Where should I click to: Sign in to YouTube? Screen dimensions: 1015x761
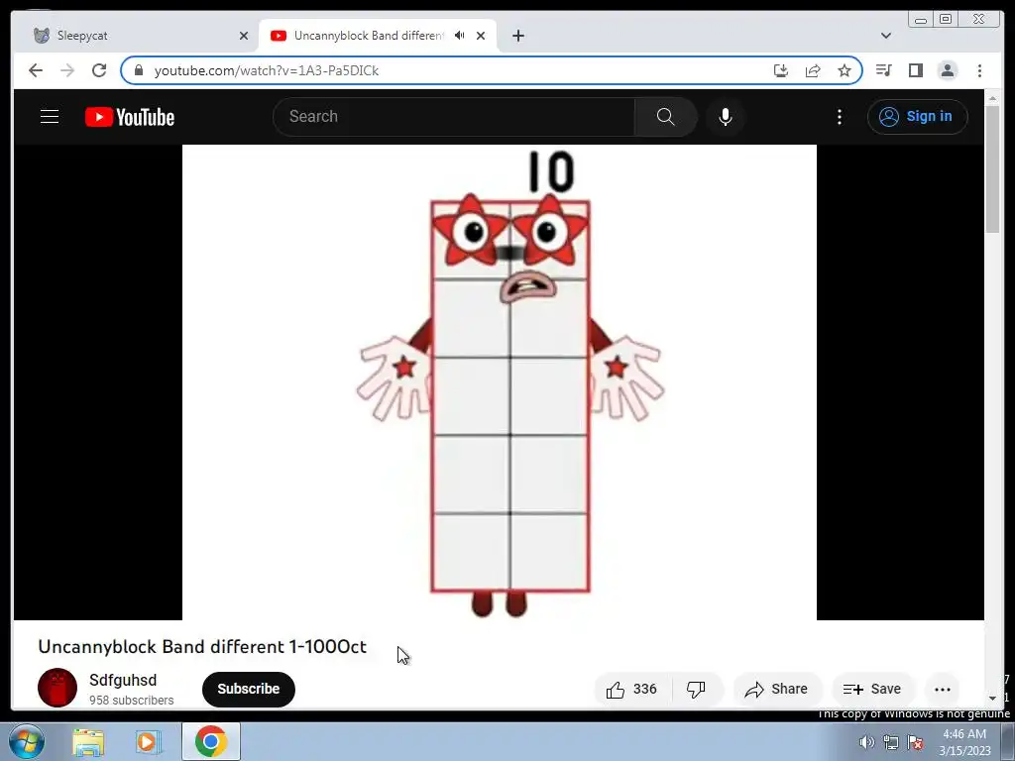click(917, 117)
